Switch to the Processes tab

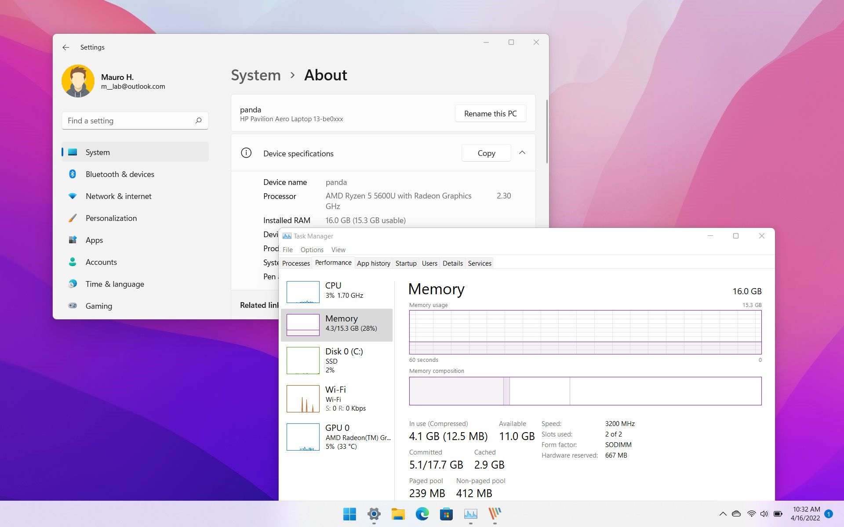click(295, 263)
